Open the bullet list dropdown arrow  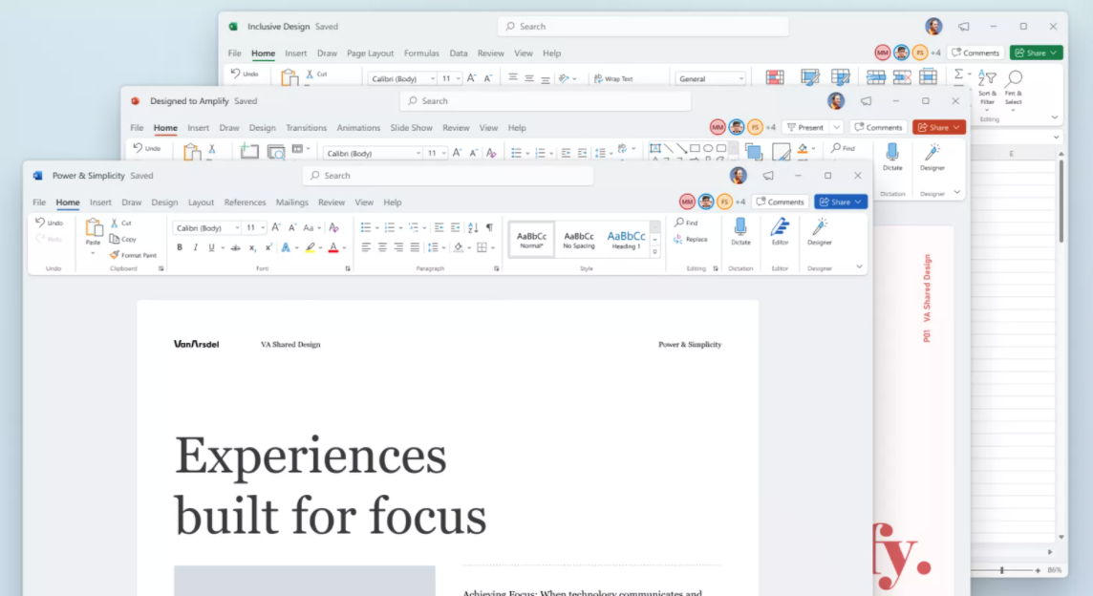(376, 226)
